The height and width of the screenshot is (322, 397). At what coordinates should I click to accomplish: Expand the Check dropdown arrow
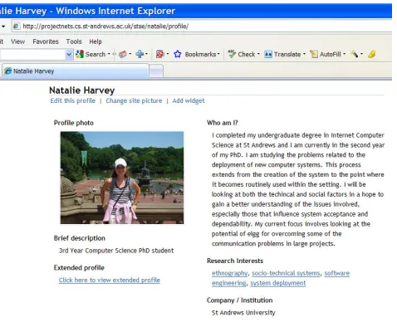[x=258, y=54]
